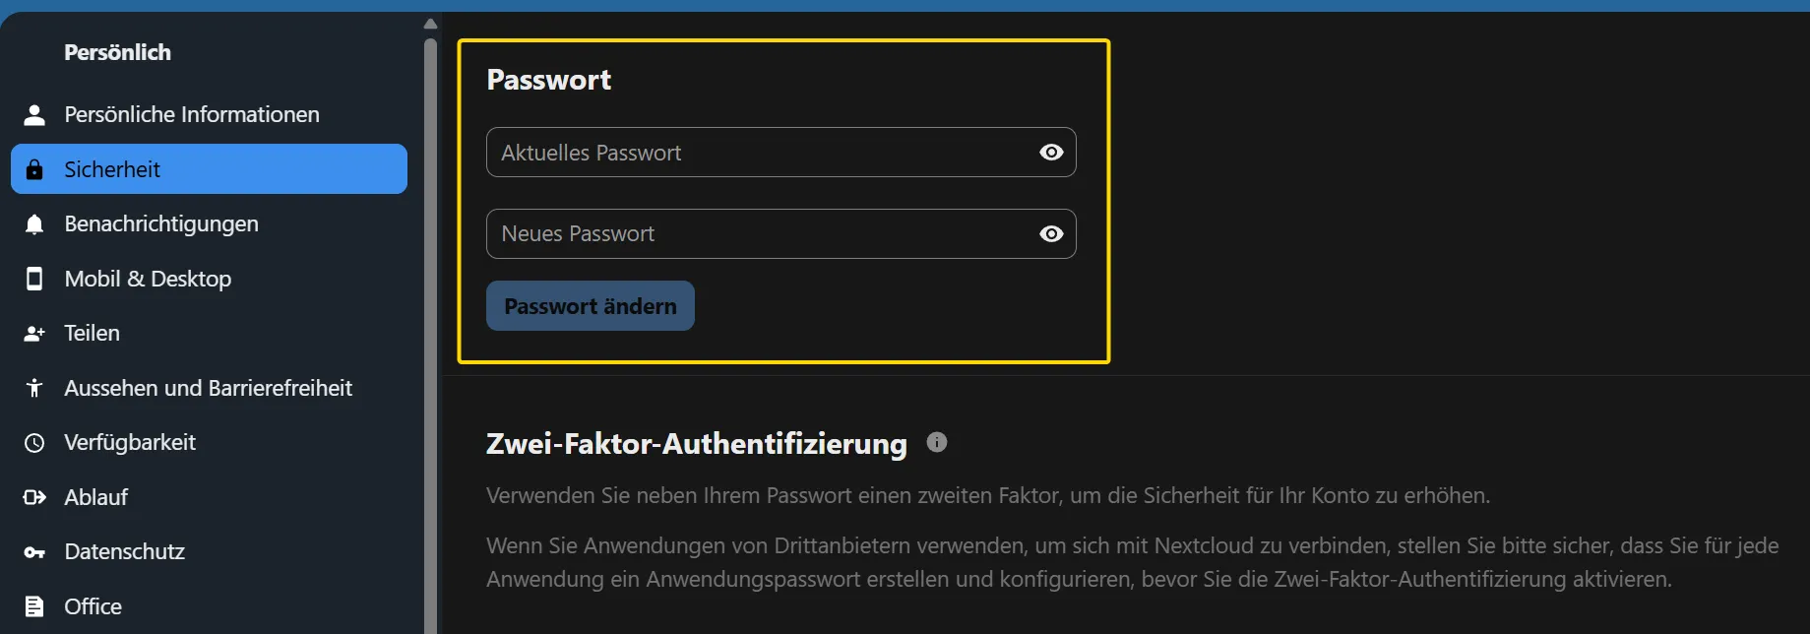Viewport: 1810px width, 634px height.
Task: Go to the Datenschutz settings
Action: tap(124, 552)
